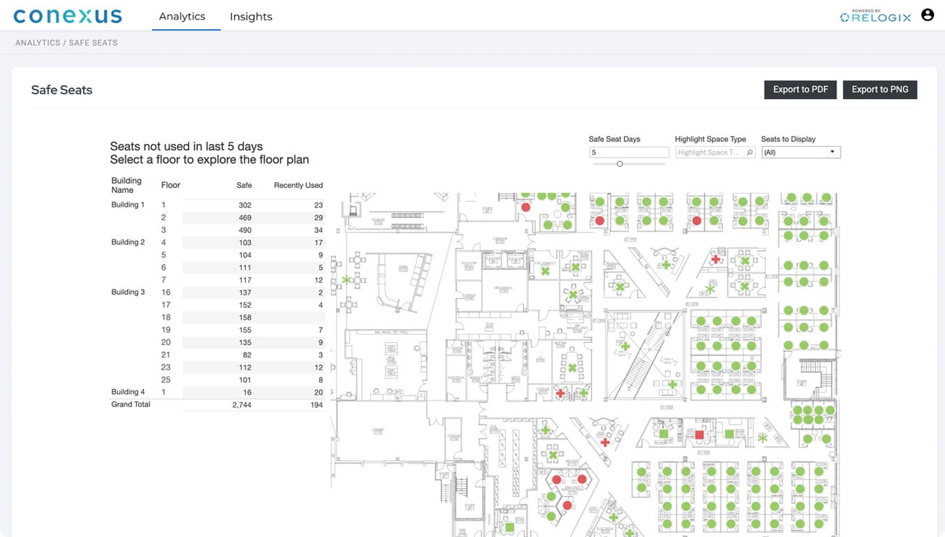This screenshot has width=945, height=537.
Task: Click the Safe Seat Days input field
Action: click(x=629, y=152)
